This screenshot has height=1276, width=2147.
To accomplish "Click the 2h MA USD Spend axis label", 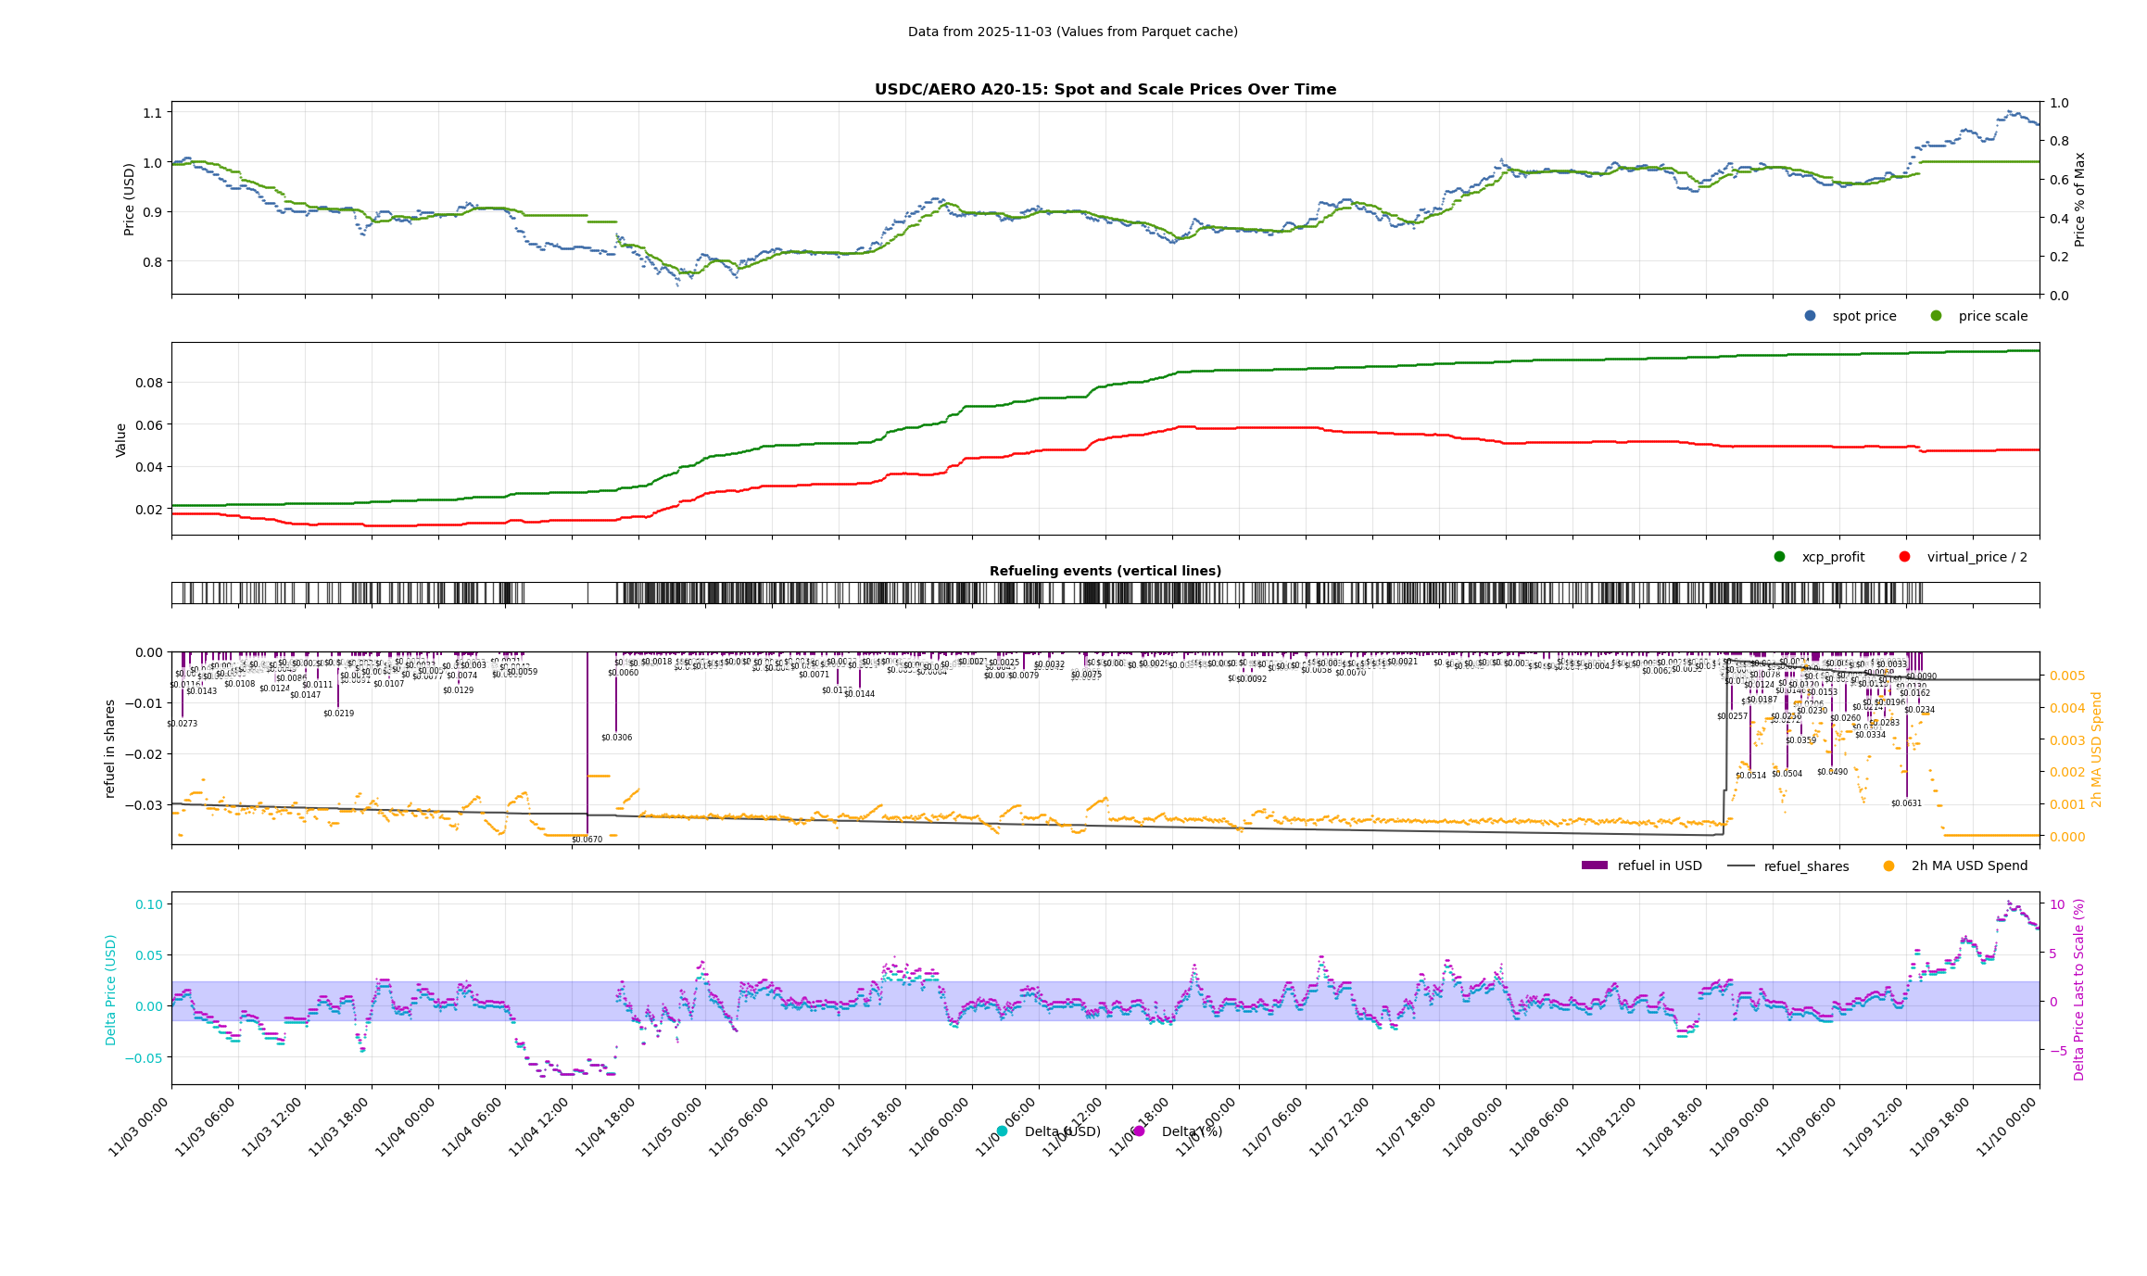I will [2097, 749].
